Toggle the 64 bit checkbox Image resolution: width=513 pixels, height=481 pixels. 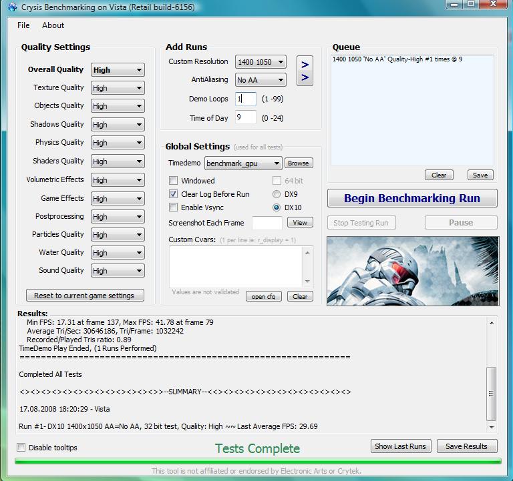click(x=277, y=181)
